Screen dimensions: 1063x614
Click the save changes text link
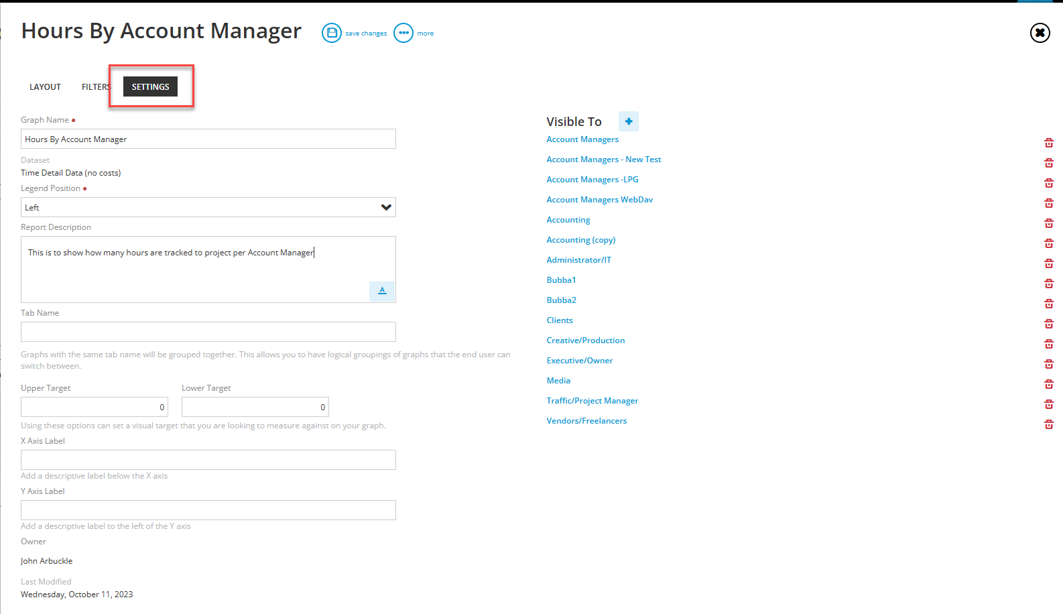366,34
